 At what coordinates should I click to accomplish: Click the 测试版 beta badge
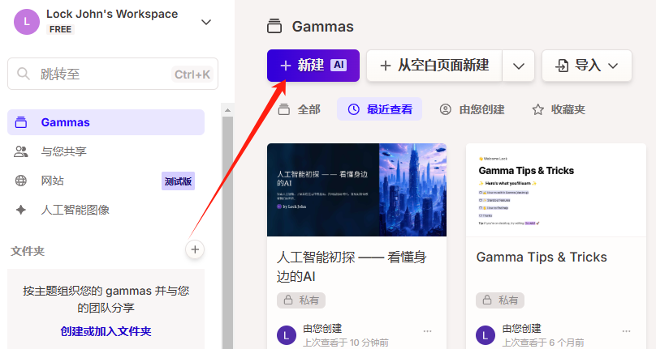point(178,181)
